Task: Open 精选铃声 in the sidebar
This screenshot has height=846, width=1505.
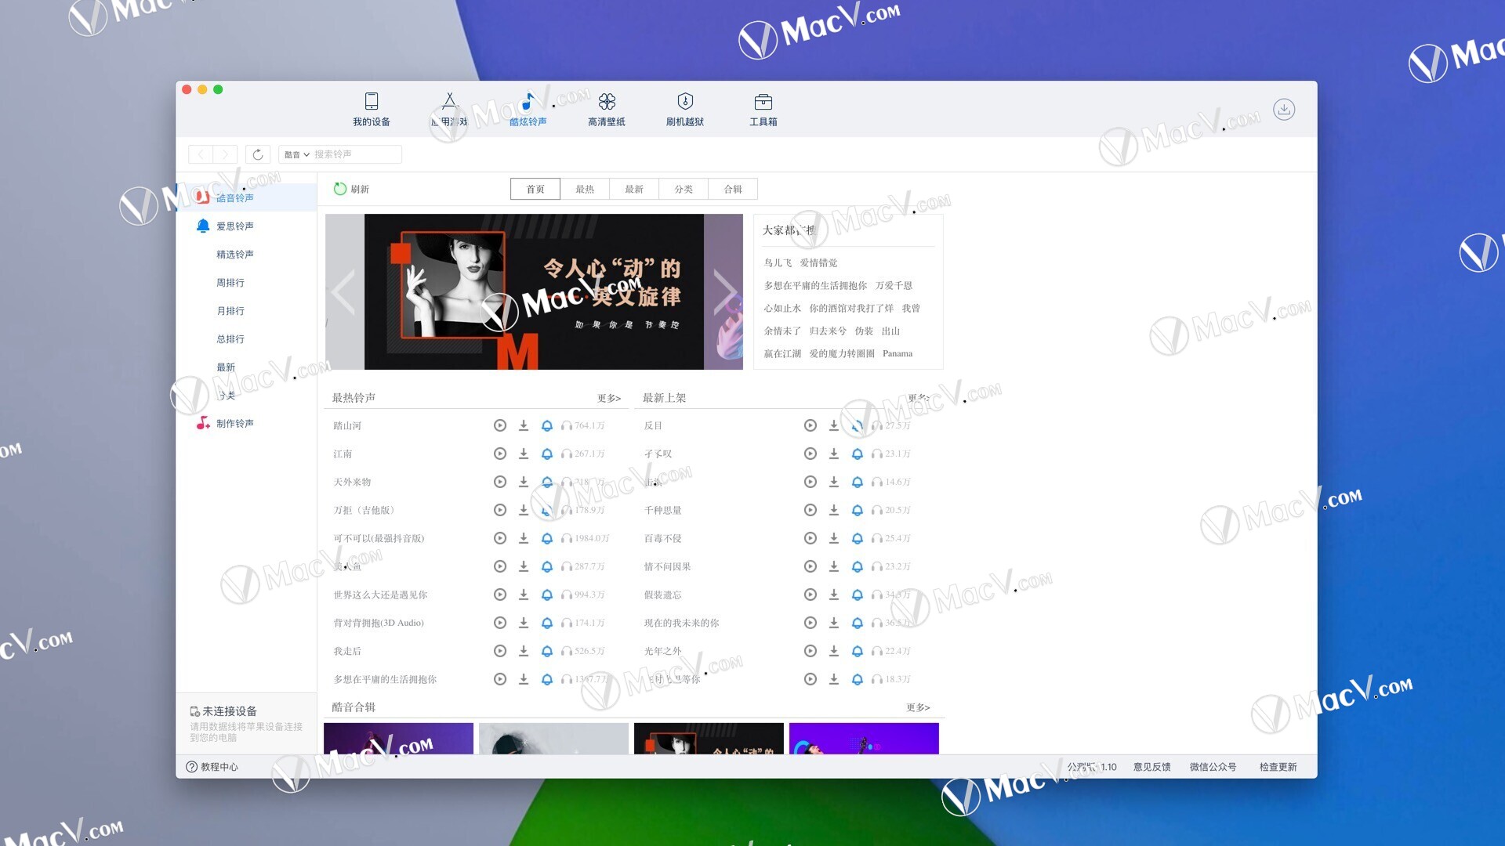Action: pyautogui.click(x=235, y=255)
